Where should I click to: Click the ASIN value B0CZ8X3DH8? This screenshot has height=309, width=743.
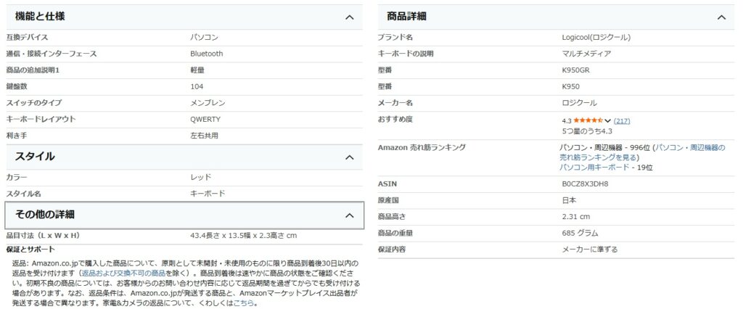point(585,184)
